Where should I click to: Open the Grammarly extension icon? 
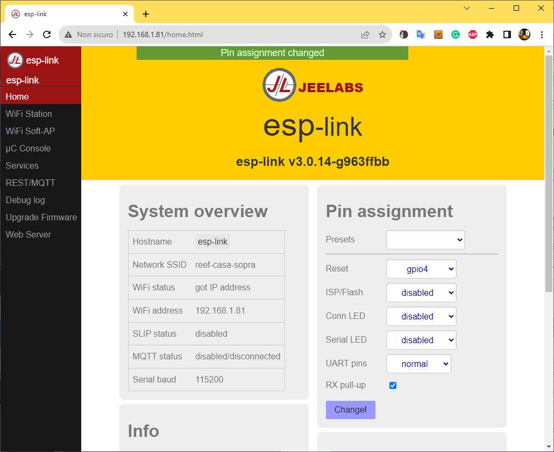(456, 34)
